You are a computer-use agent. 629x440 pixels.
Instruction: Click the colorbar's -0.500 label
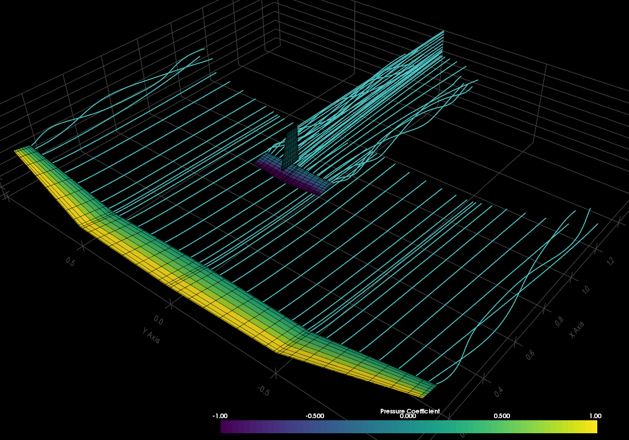tap(315, 416)
